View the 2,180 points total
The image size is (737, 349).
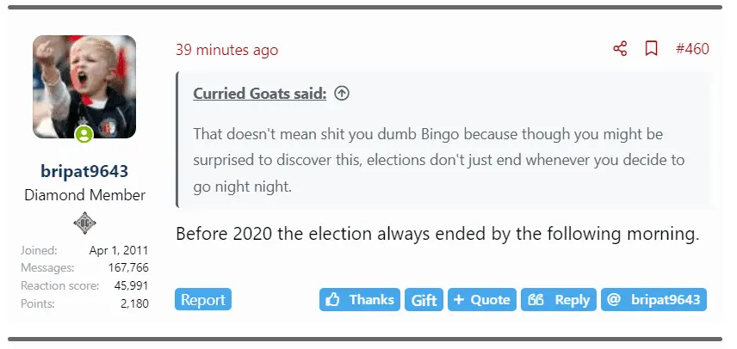point(133,303)
